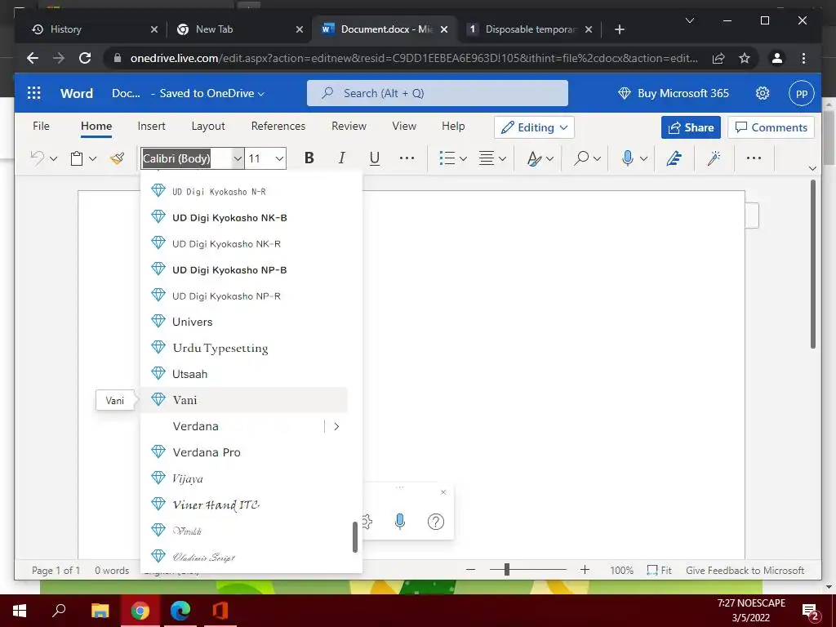Viewport: 836px width, 627px height.
Task: Open the Editor pen icon
Action: click(674, 158)
